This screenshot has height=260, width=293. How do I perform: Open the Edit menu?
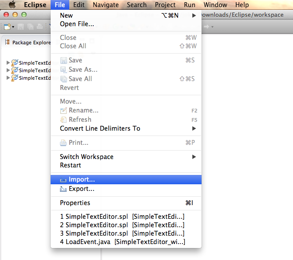click(79, 5)
